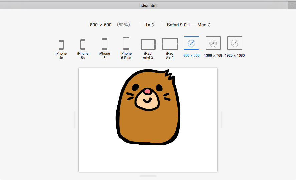Image resolution: width=296 pixels, height=180 pixels.
Task: Open the 1x pixel ratio dropdown
Action: 150,25
